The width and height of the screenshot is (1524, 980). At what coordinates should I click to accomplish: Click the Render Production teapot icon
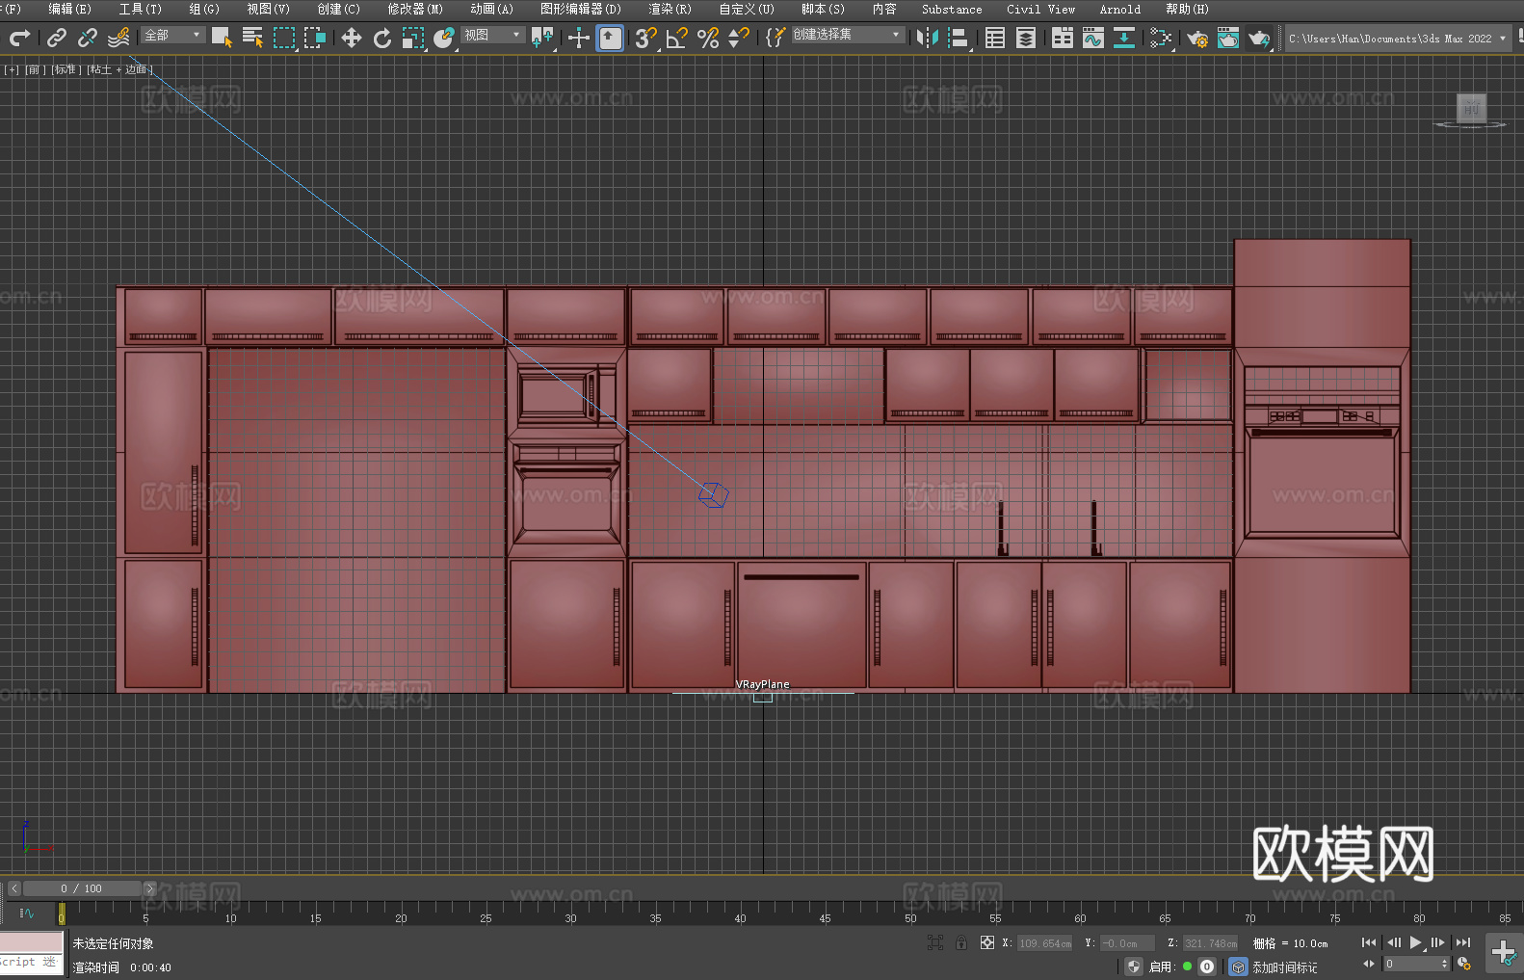pyautogui.click(x=1259, y=38)
